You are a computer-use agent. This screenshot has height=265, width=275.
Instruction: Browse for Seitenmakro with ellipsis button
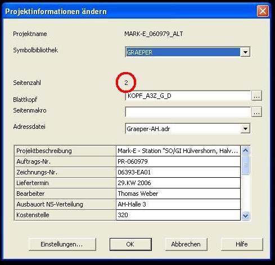click(x=256, y=112)
